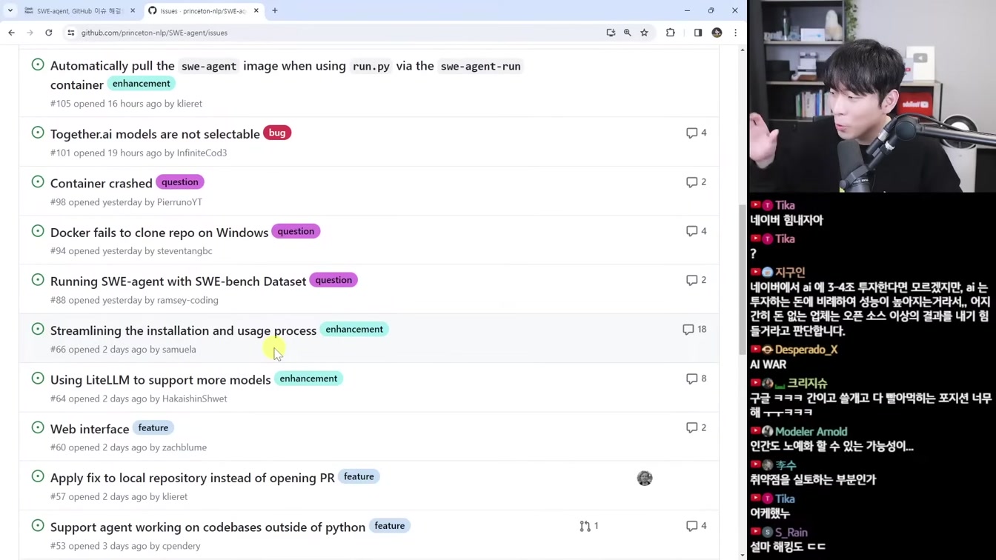The height and width of the screenshot is (560, 996).
Task: Open the Container crashed issue
Action: (102, 183)
